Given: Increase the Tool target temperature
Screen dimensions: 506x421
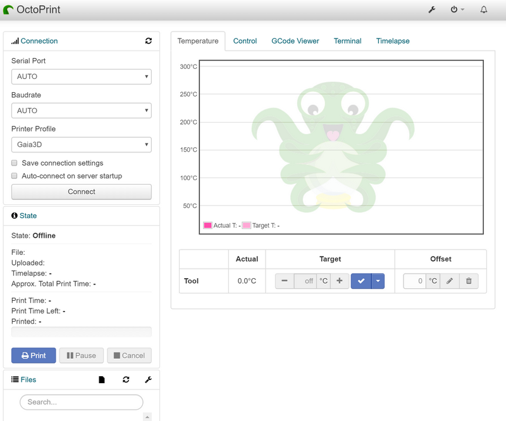Looking at the screenshot, I should 340,281.
